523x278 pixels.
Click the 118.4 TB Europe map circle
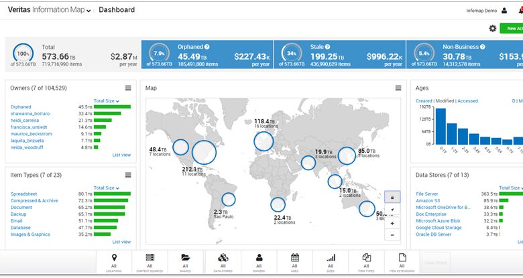[264, 141]
